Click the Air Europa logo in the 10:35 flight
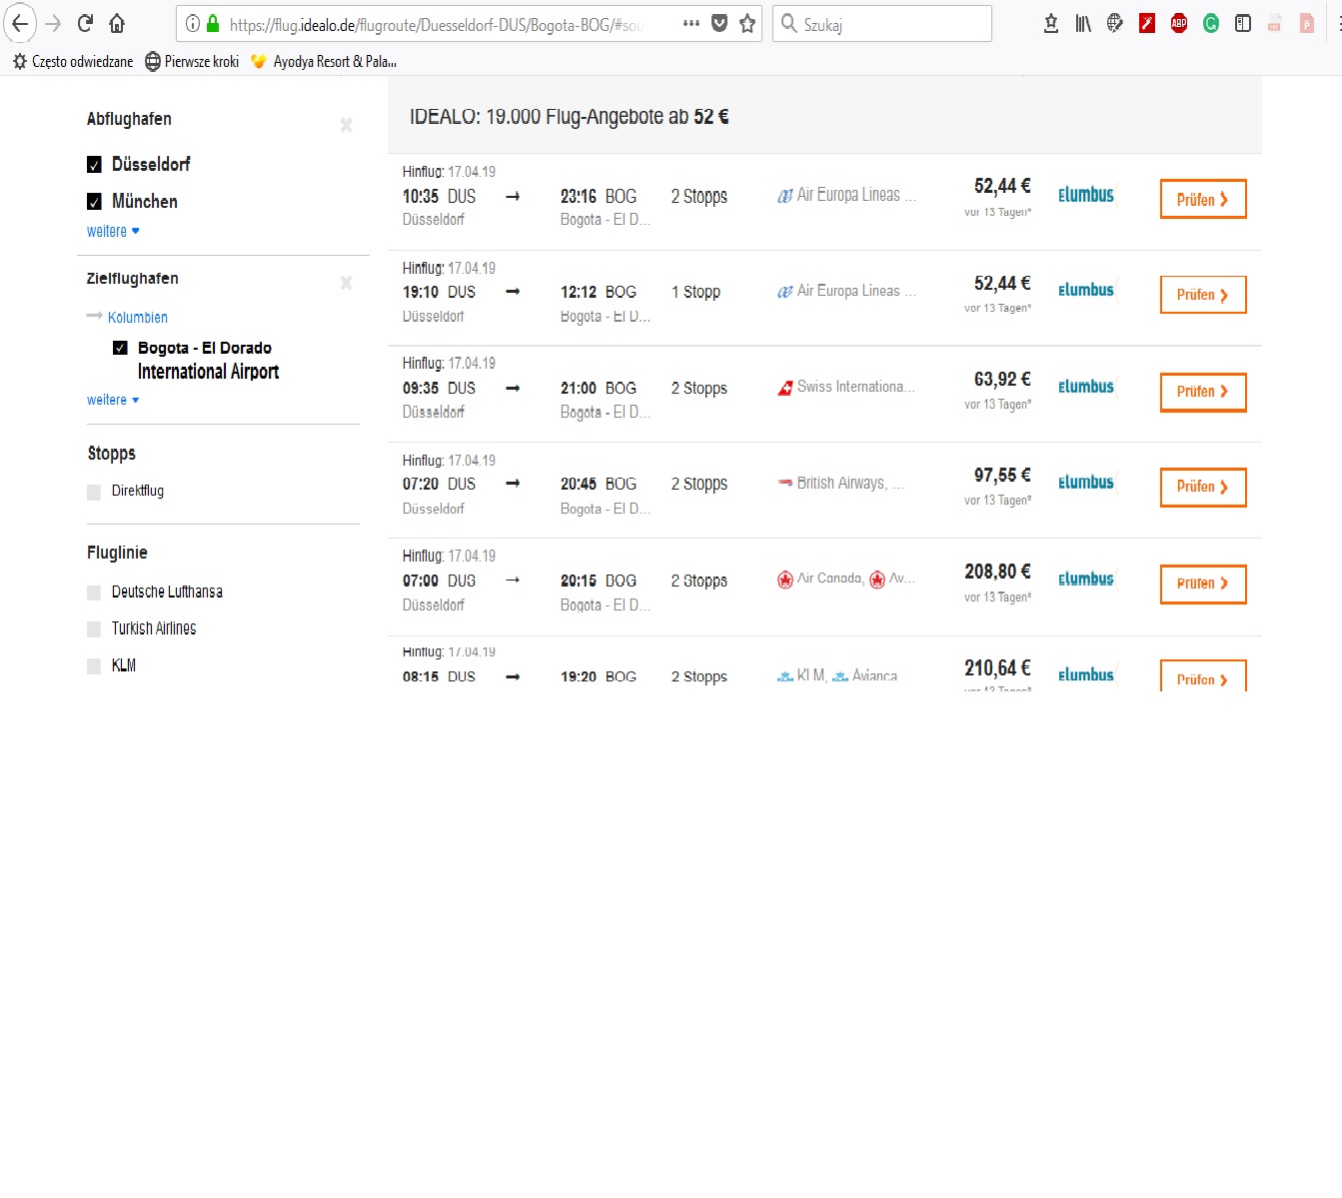The image size is (1342, 1198). (785, 196)
